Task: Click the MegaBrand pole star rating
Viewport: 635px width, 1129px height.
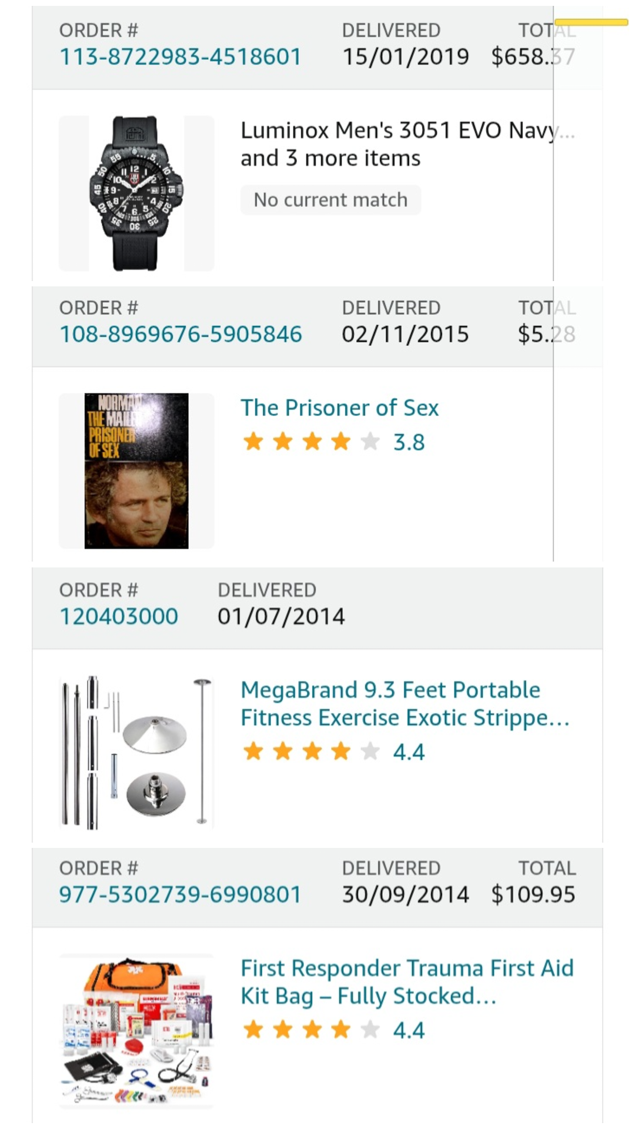Action: point(311,751)
